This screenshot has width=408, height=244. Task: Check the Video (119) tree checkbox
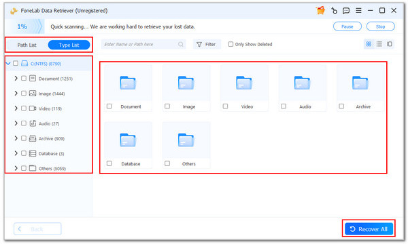[x=24, y=108]
